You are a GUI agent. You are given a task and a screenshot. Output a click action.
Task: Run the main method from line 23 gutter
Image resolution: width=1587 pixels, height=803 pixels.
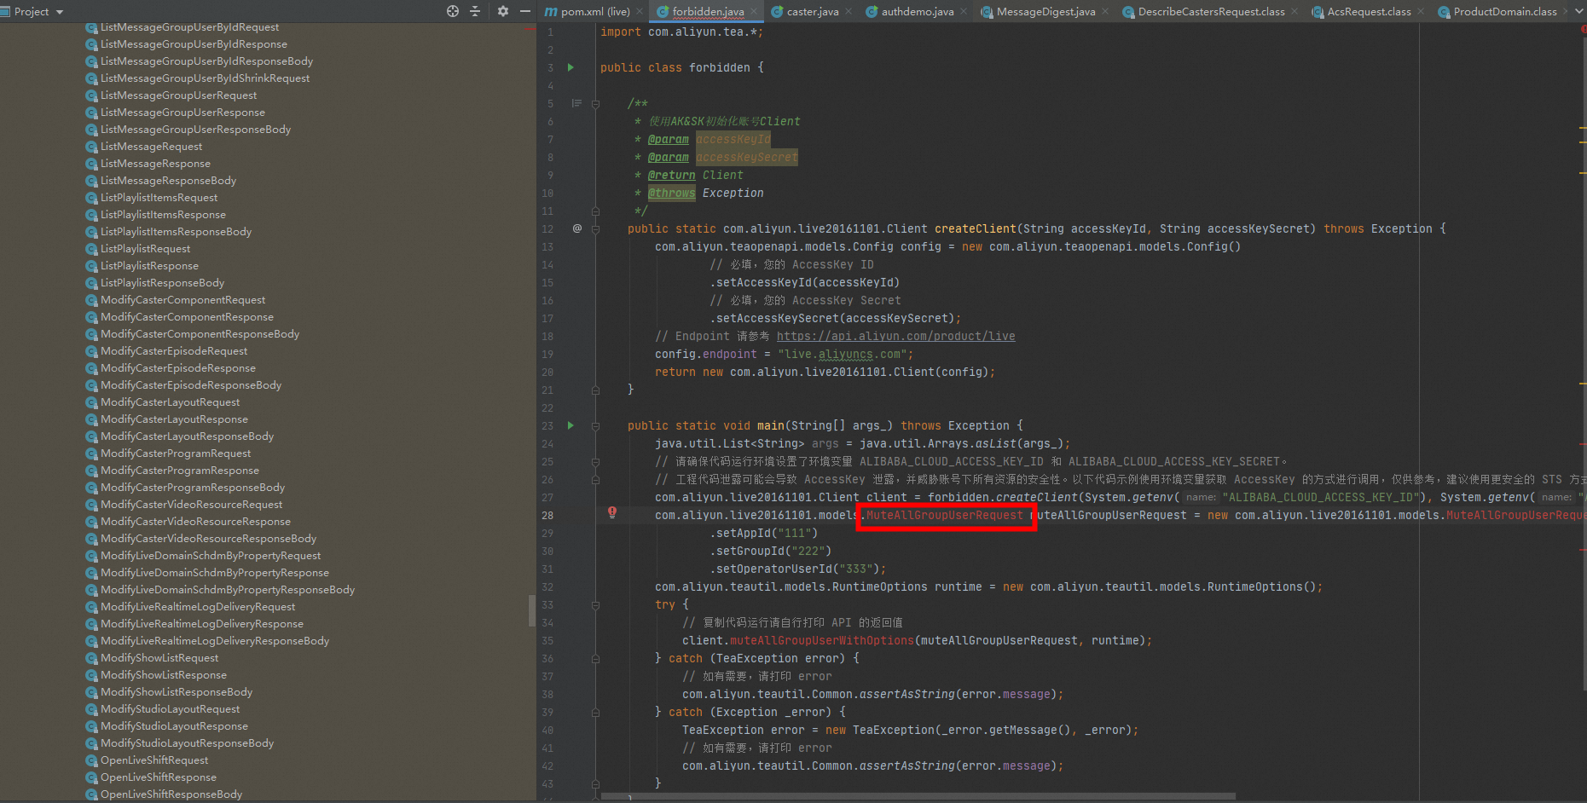[571, 425]
